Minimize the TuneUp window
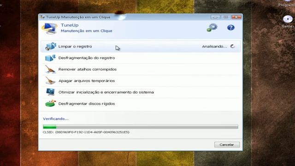 (x=215, y=17)
